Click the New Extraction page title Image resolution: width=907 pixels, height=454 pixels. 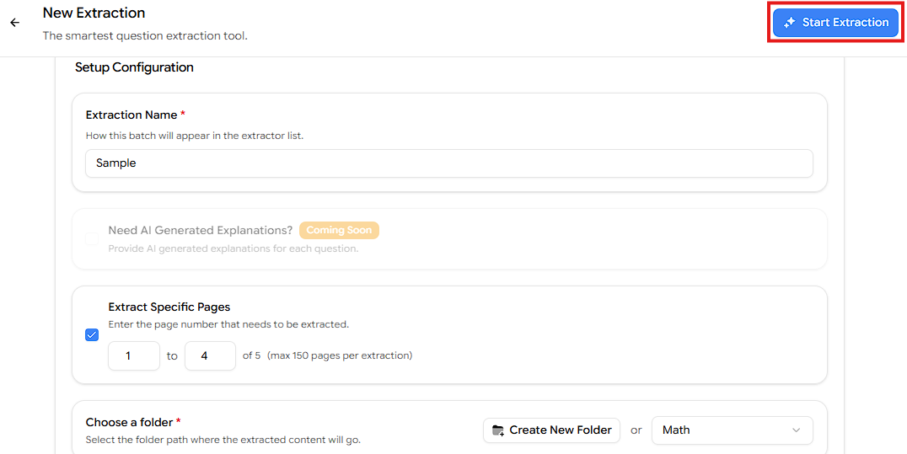coord(94,12)
